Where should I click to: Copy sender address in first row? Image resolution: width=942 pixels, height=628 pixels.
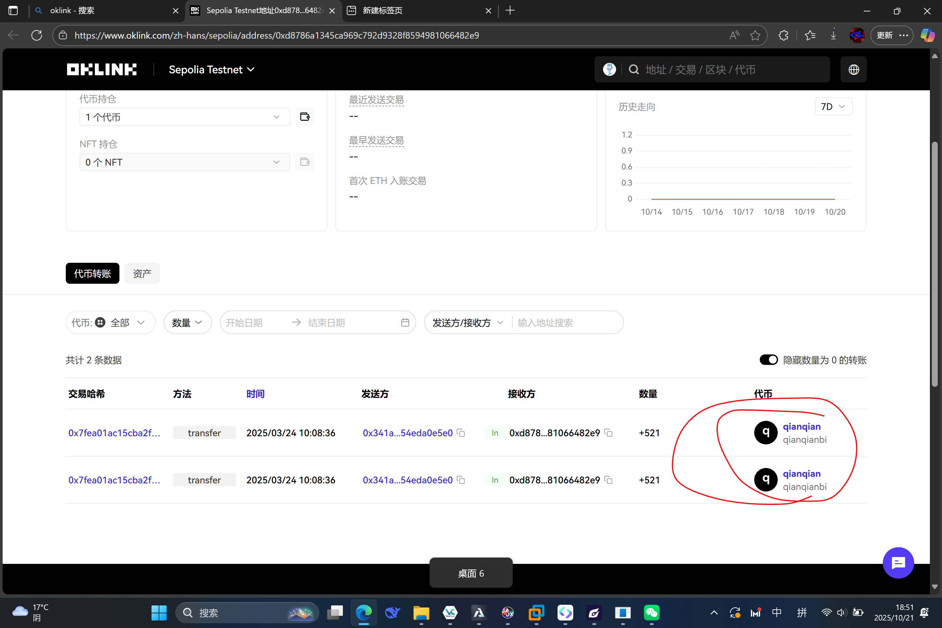click(x=461, y=433)
